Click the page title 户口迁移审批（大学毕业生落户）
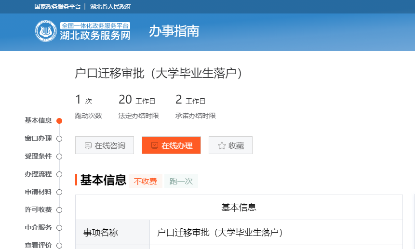The width and height of the screenshot is (415, 249). tap(159, 73)
